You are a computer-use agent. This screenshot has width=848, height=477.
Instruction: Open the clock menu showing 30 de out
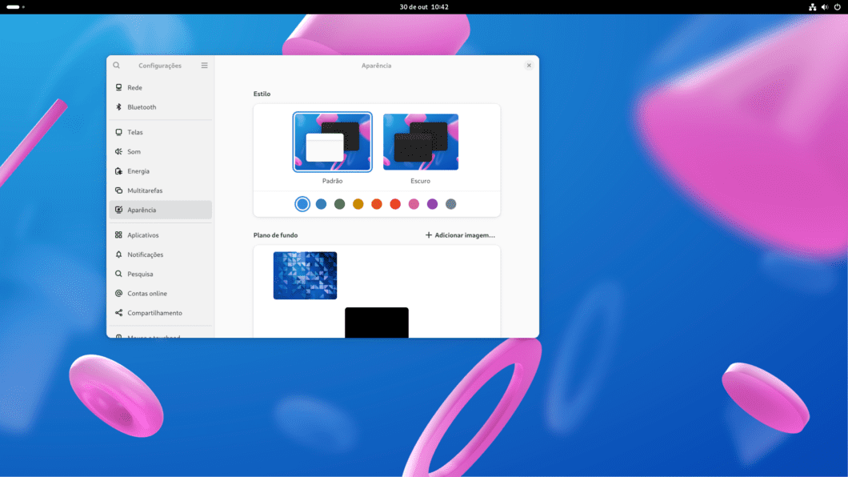pos(424,6)
